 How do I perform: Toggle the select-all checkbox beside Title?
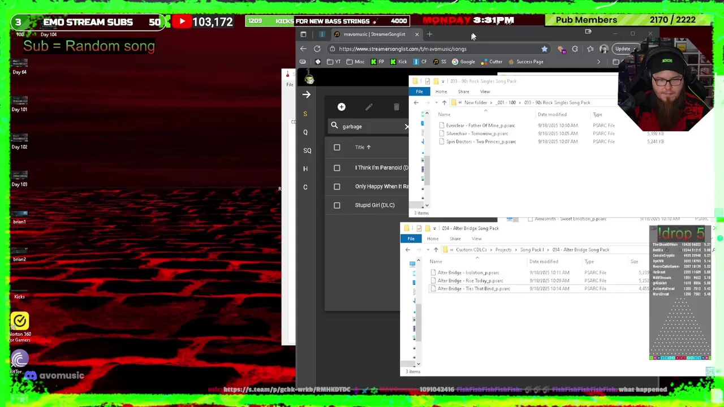tap(337, 147)
